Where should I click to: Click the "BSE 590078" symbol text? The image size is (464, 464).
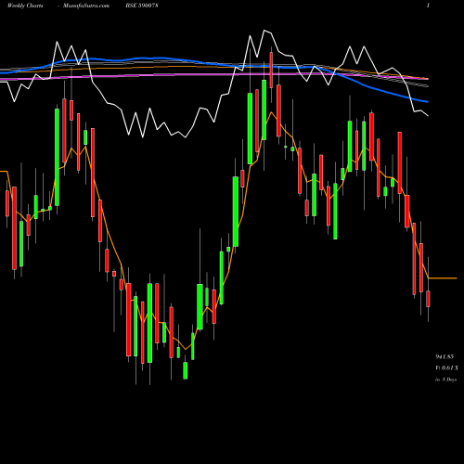[x=142, y=6]
